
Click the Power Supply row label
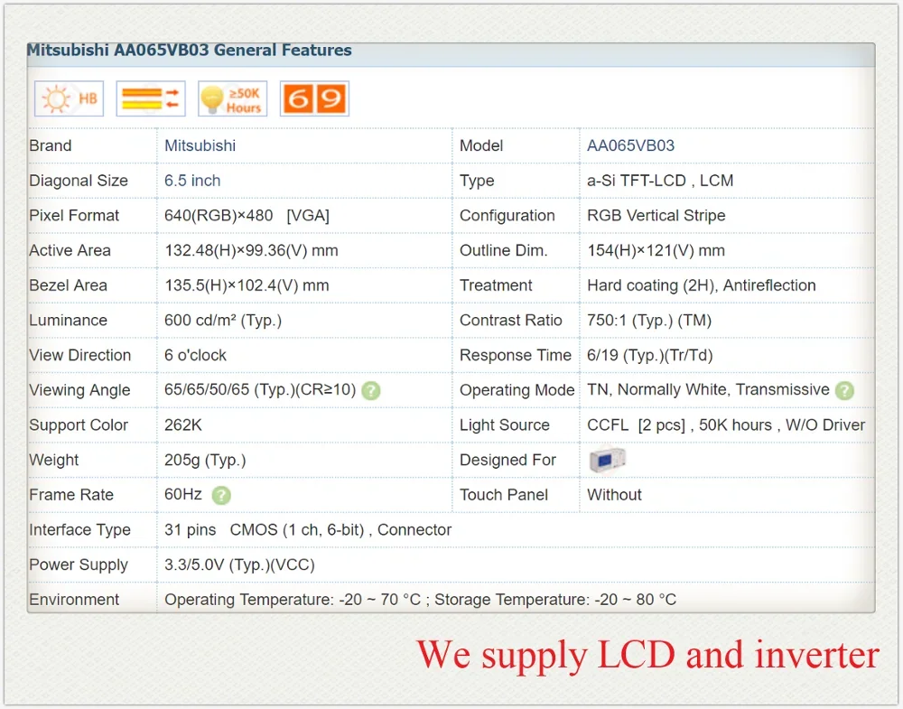click(79, 565)
